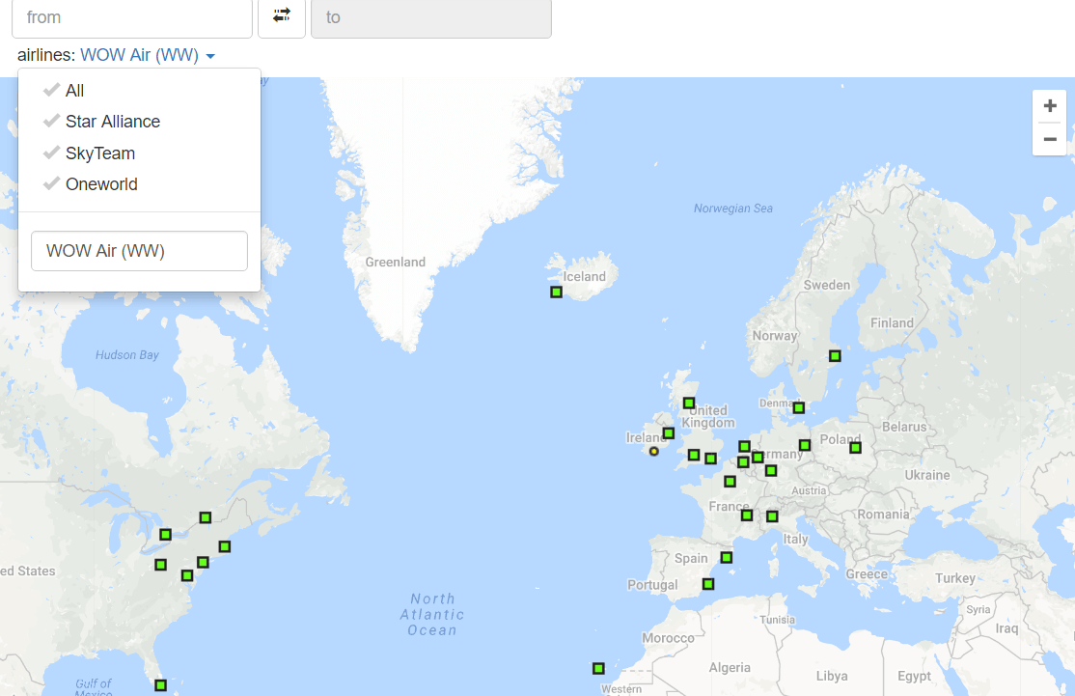The height and width of the screenshot is (696, 1075).
Task: Click the WOW Air (WW) airline search box
Action: (139, 251)
